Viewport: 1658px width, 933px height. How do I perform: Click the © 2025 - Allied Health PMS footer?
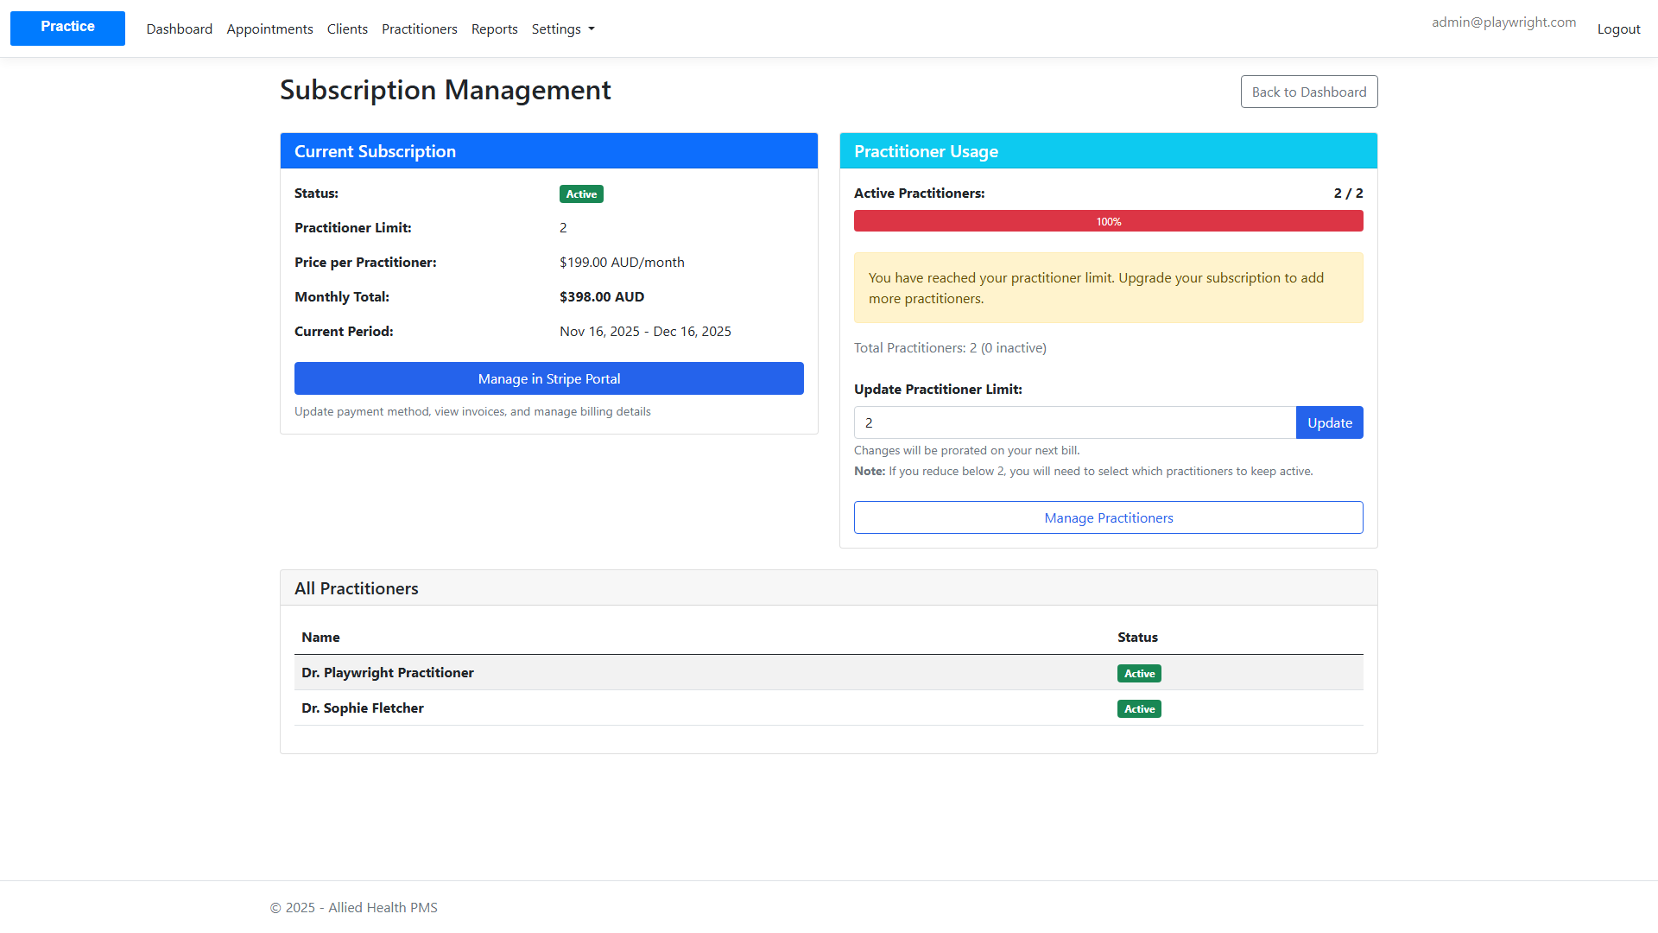[354, 907]
